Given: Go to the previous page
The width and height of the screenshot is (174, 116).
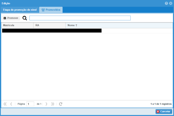Looking at the screenshot, I should tap(11, 104).
